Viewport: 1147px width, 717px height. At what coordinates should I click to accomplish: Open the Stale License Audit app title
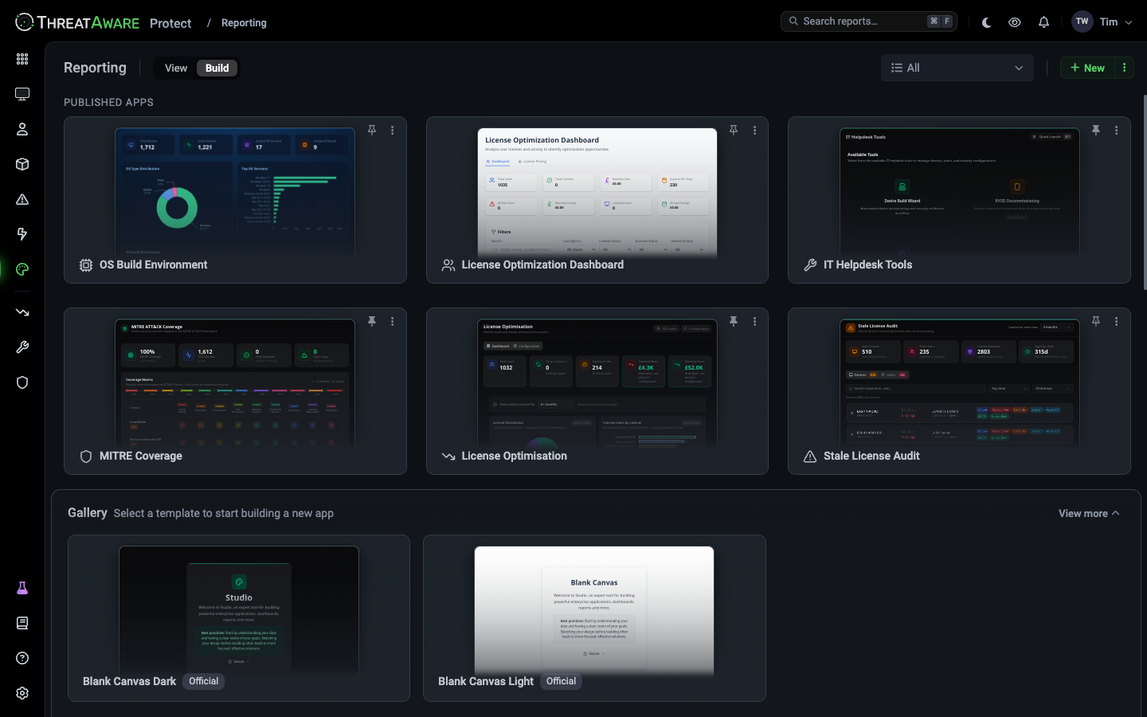(x=871, y=456)
